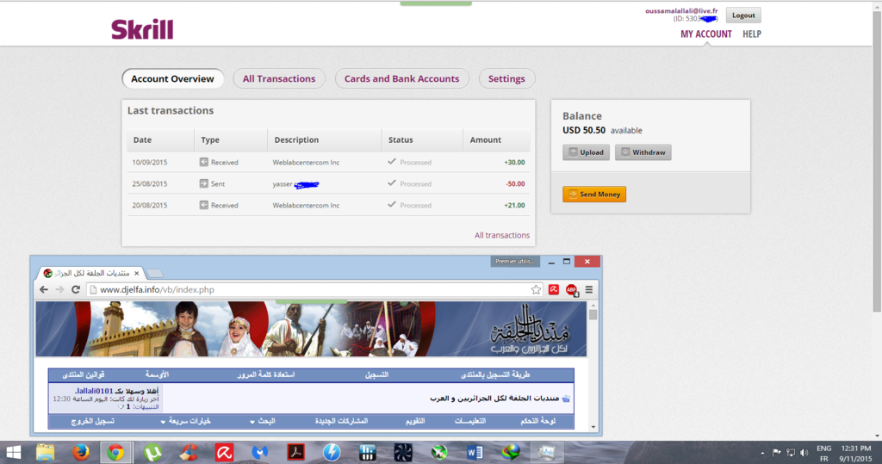Open the HELP menu item

point(751,34)
